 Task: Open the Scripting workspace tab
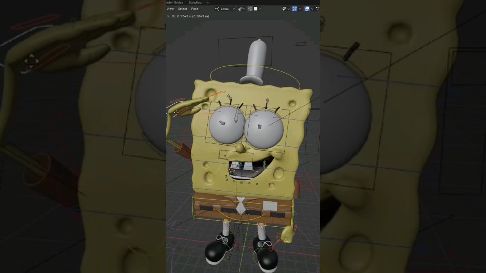(x=195, y=2)
